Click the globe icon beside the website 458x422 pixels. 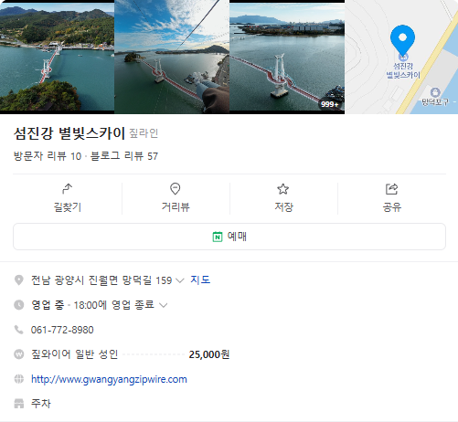point(19,379)
